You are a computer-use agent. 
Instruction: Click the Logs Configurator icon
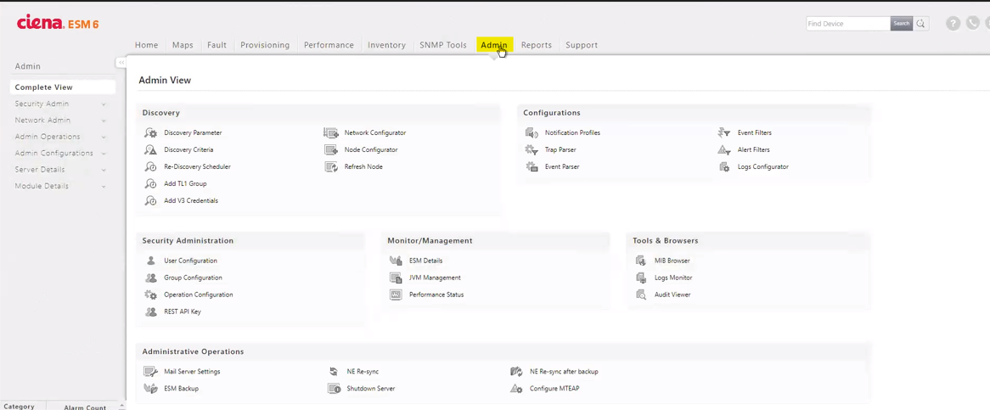pyautogui.click(x=724, y=167)
